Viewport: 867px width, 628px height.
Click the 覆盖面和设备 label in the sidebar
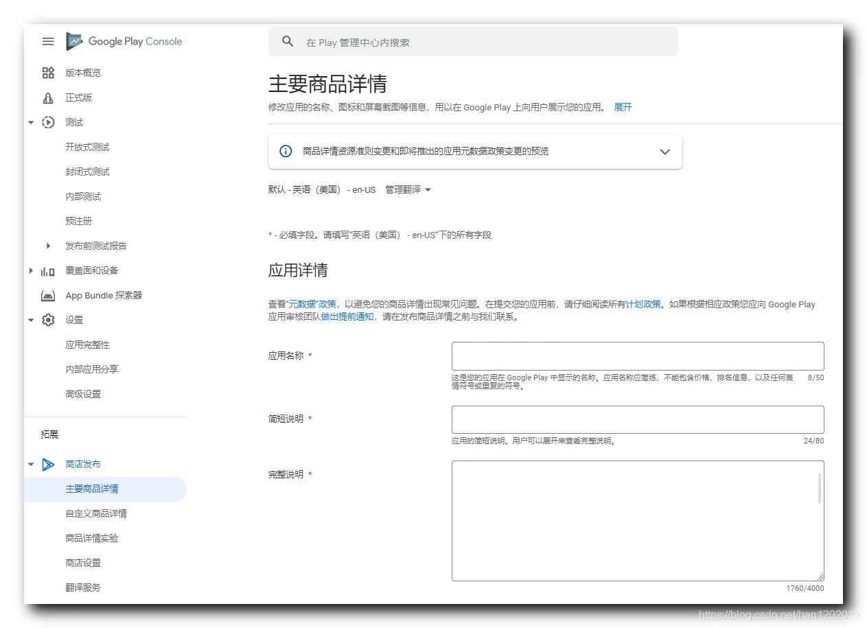92,270
